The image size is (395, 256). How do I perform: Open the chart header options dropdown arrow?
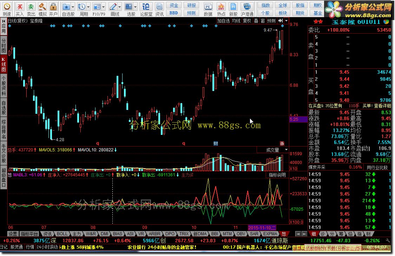pyautogui.click(x=286, y=21)
